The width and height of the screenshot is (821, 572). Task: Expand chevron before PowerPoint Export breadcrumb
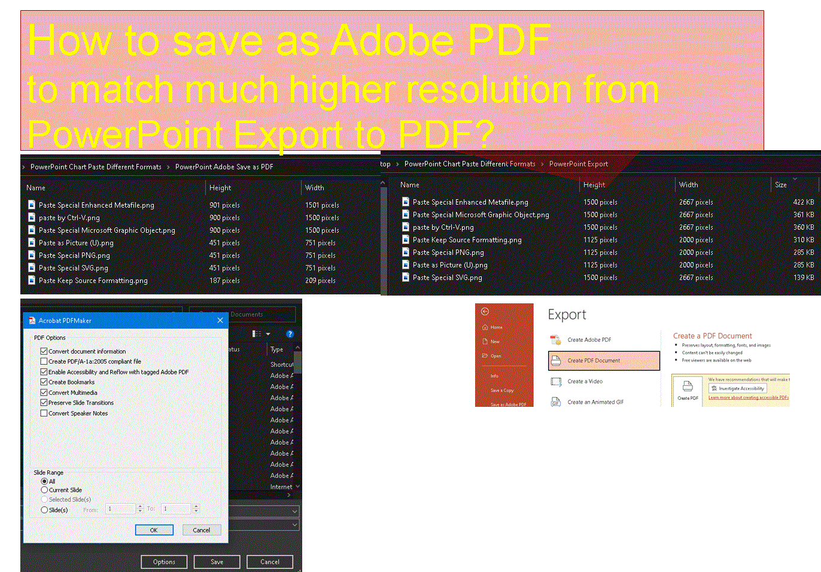[542, 164]
